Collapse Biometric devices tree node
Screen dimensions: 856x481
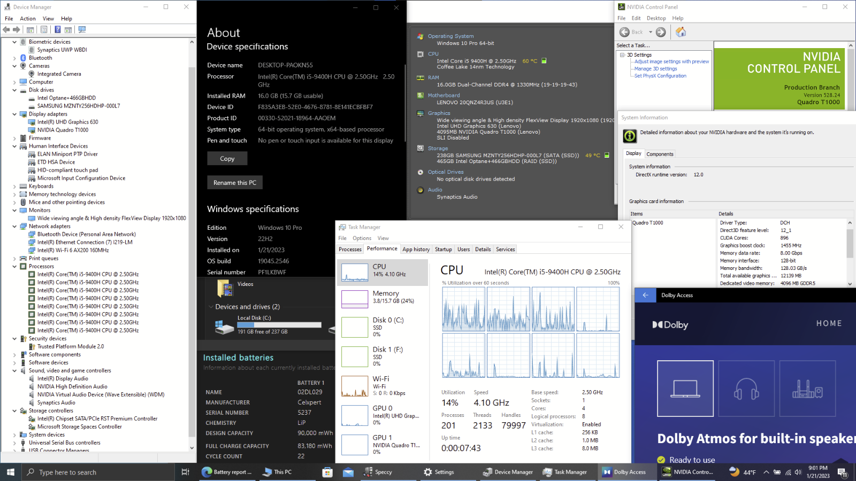(x=14, y=42)
